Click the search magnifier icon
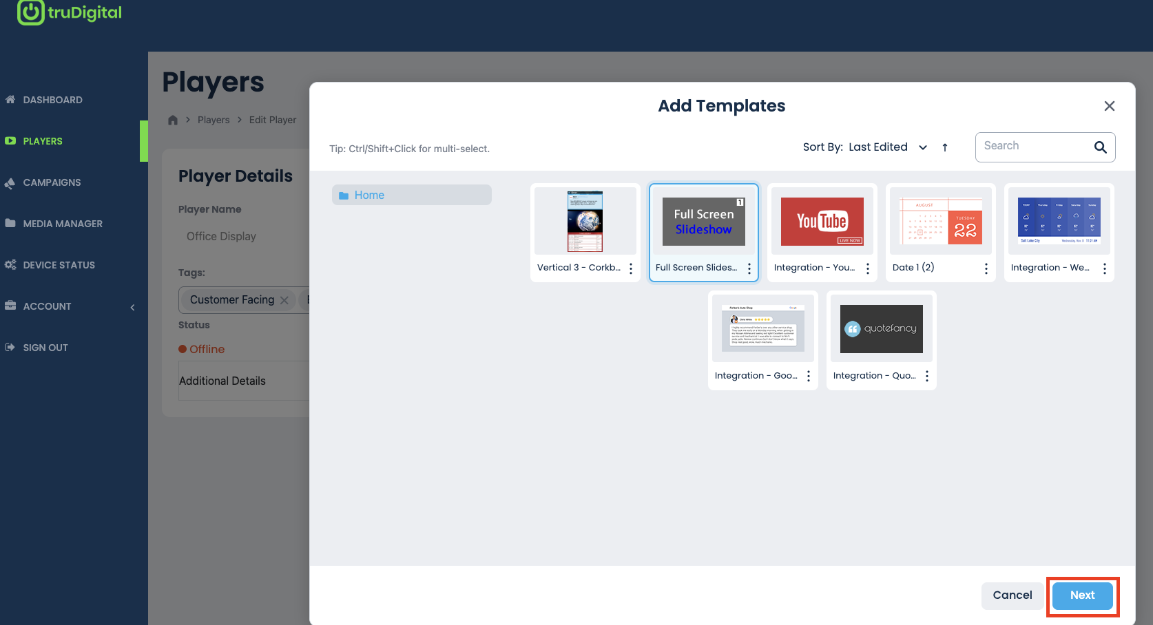This screenshot has height=625, width=1153. [x=1100, y=147]
